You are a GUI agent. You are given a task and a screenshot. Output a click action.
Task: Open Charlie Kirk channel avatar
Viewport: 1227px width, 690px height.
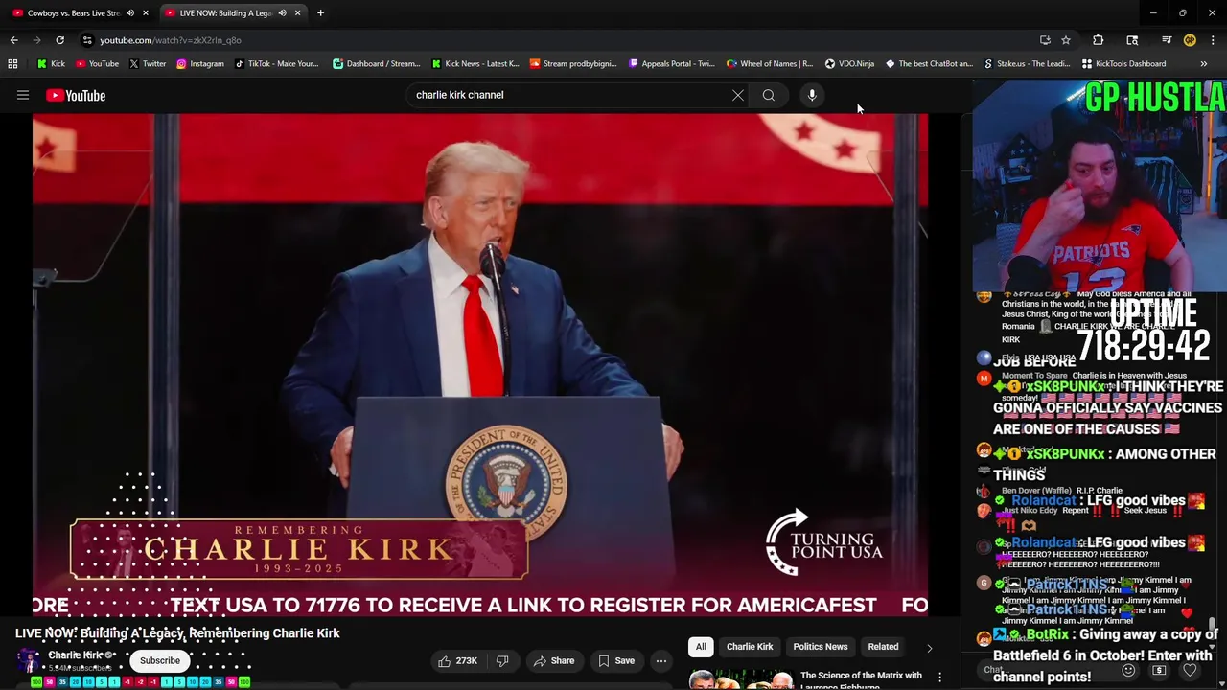click(x=29, y=660)
